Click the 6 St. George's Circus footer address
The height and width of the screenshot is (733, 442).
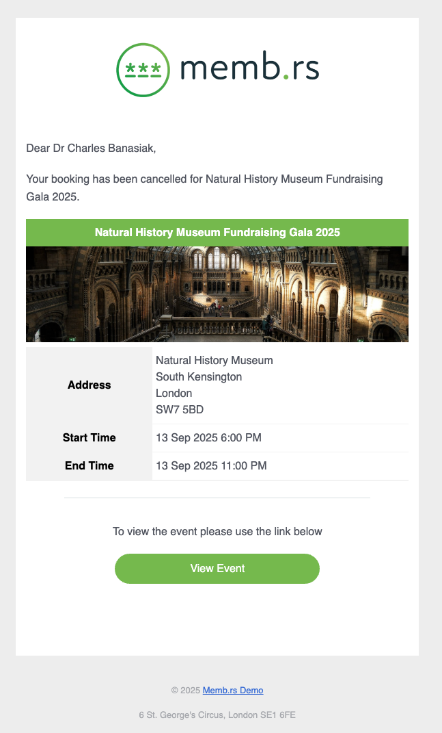217,715
